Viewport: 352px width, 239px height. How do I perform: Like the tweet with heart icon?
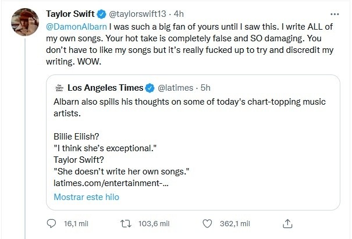(x=208, y=223)
